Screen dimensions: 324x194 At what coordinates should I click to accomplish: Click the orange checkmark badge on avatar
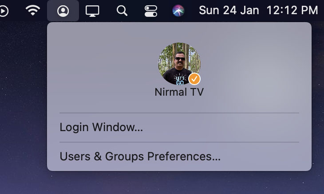(194, 79)
